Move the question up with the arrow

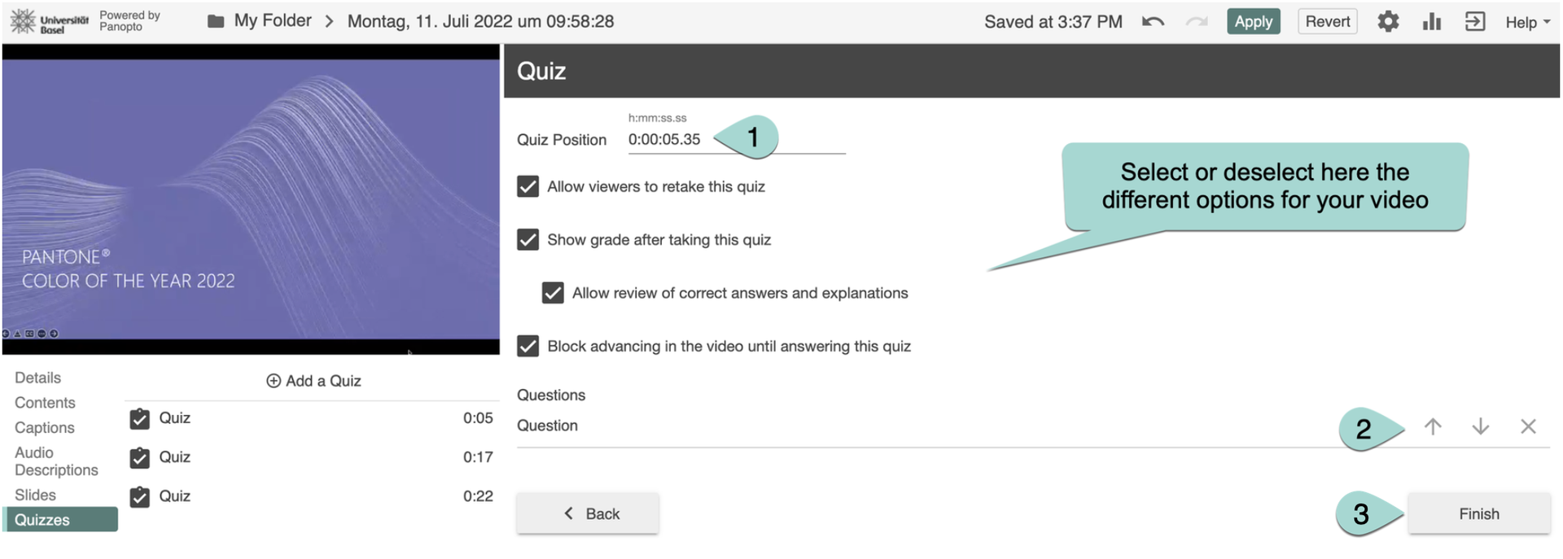point(1433,426)
